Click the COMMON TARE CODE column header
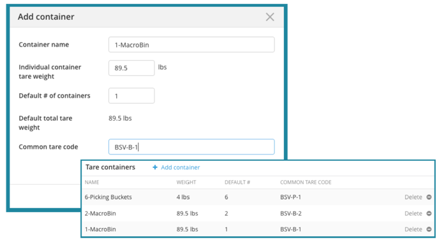This screenshot has height=242, width=439. click(306, 183)
